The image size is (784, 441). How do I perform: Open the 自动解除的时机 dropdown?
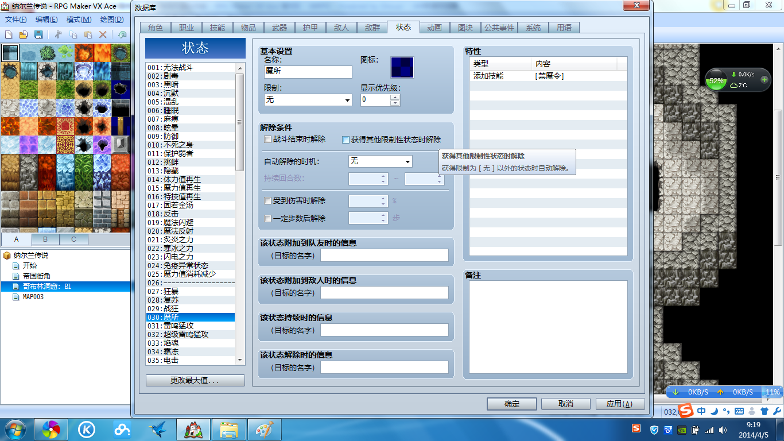pos(380,161)
